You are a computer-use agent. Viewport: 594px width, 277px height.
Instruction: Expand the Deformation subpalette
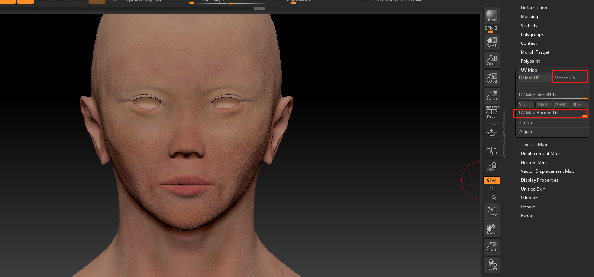[x=534, y=8]
